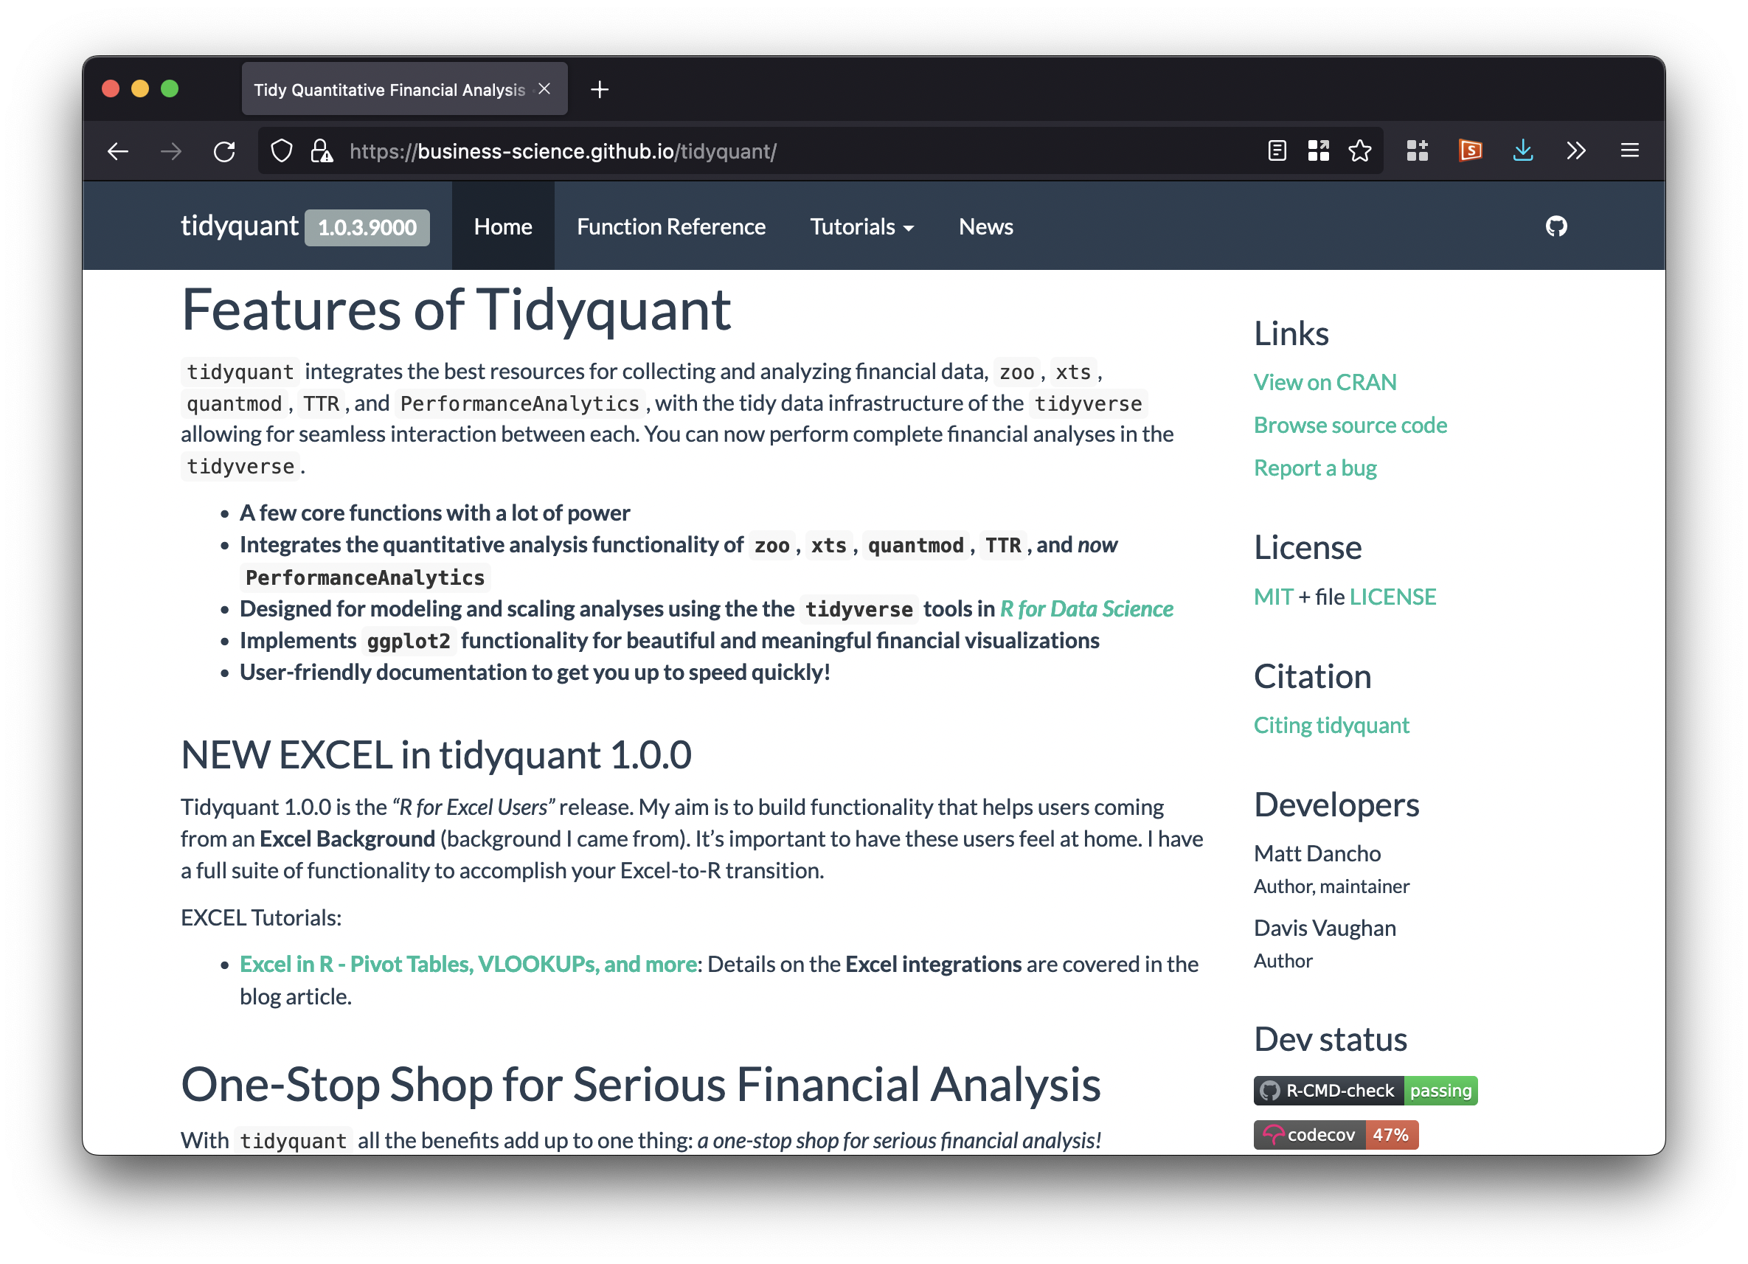Image resolution: width=1748 pixels, height=1264 pixels.
Task: Go back with the browser back arrow
Action: pos(118,151)
